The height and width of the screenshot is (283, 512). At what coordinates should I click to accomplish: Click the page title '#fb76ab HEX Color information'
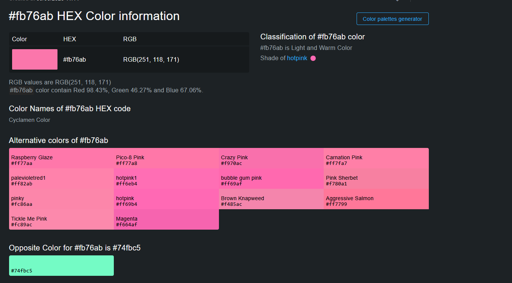point(94,16)
